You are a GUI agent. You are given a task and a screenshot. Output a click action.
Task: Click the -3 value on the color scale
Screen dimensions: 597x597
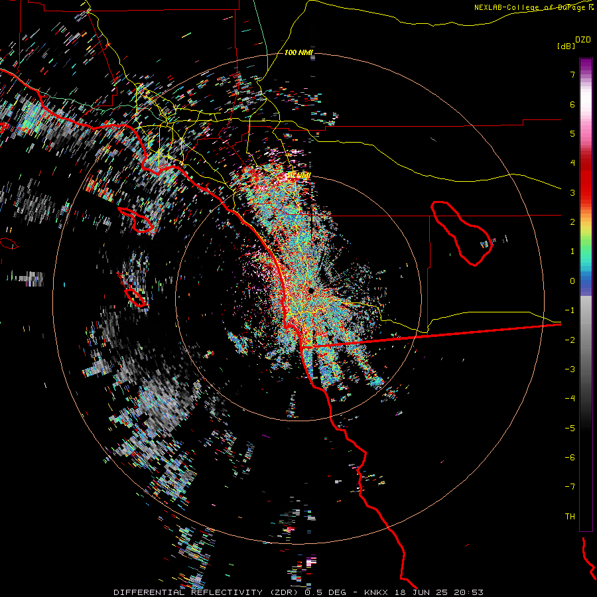click(570, 369)
